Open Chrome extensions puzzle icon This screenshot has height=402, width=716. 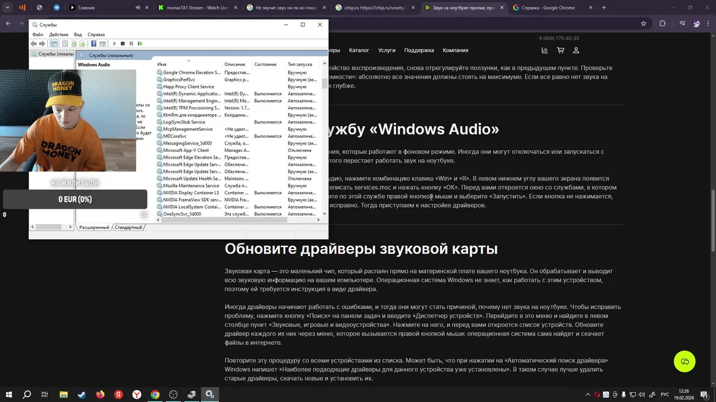tap(662, 23)
